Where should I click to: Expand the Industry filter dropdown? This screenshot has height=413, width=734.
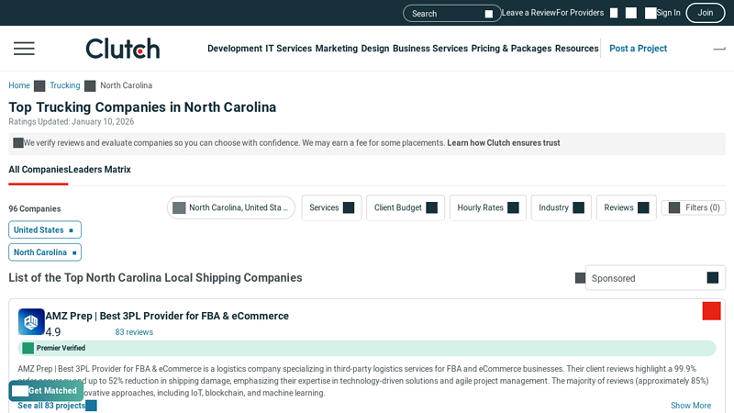click(x=562, y=207)
